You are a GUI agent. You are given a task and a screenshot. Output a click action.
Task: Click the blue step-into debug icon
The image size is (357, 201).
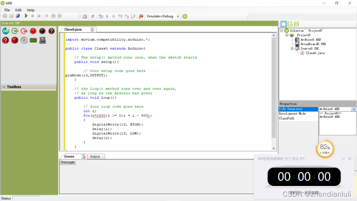click(x=101, y=16)
